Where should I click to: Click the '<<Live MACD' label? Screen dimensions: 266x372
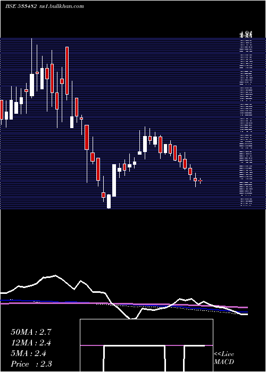pos(224,358)
